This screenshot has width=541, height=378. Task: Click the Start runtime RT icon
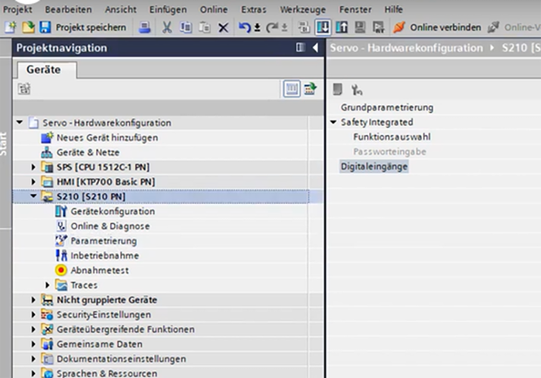378,27
